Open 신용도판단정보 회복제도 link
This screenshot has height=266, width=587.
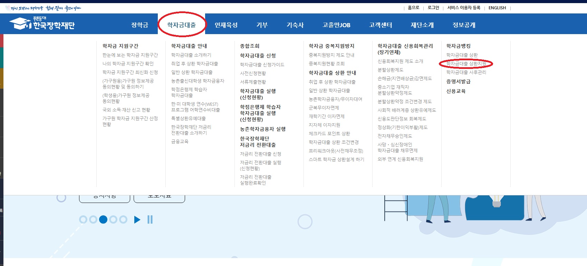[x=402, y=119]
